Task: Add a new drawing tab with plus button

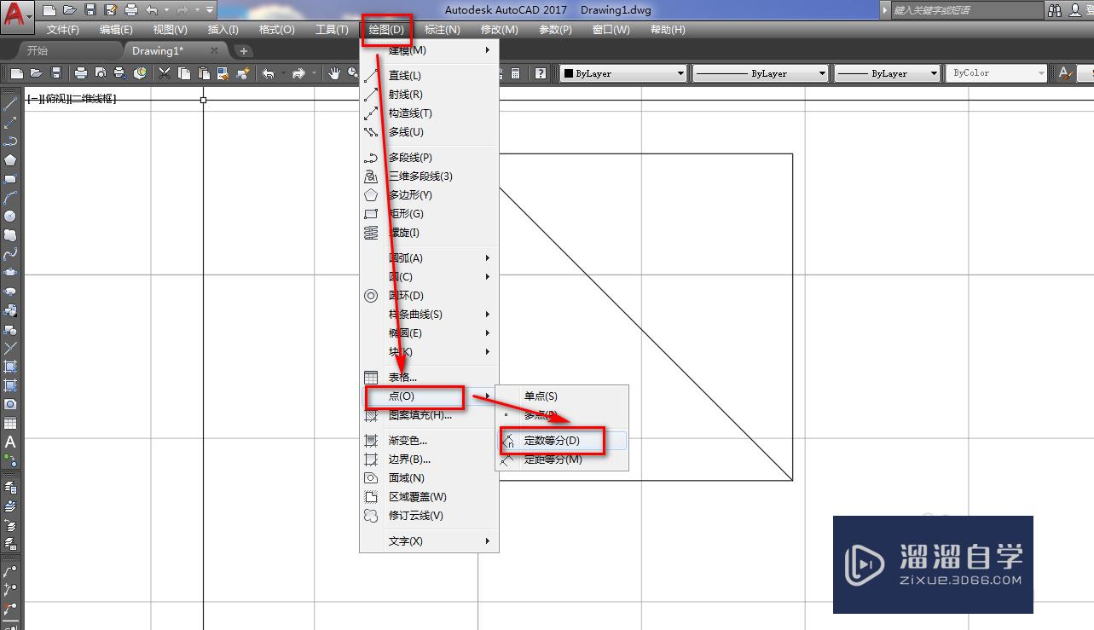Action: pos(243,51)
